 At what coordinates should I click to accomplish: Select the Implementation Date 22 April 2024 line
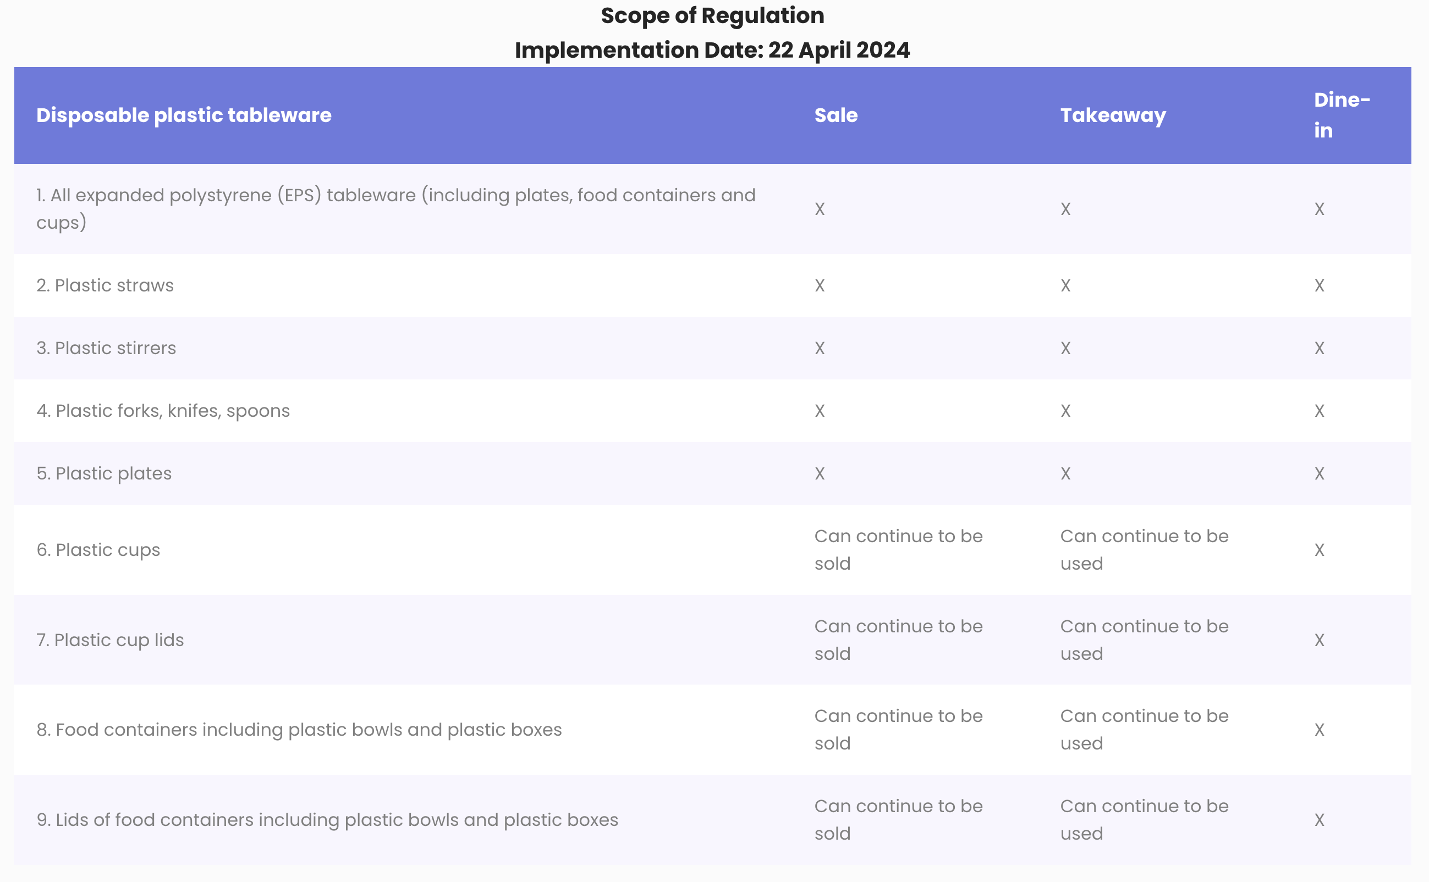tap(712, 50)
